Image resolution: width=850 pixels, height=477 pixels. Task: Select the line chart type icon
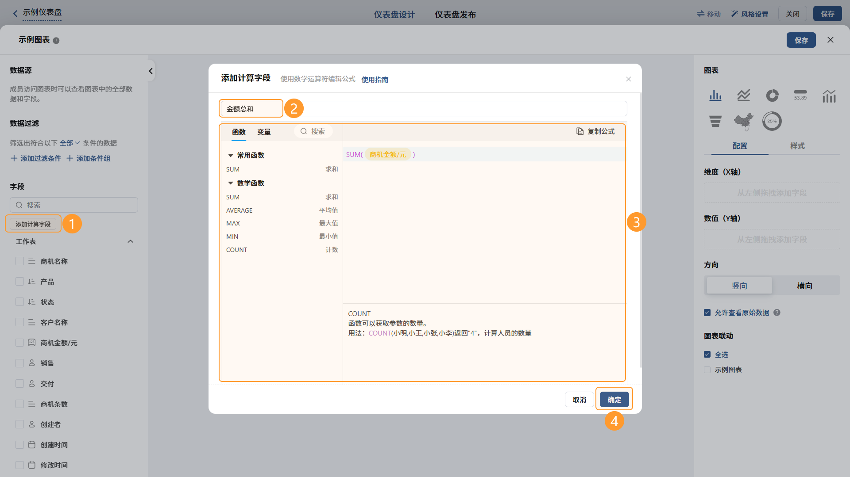744,95
